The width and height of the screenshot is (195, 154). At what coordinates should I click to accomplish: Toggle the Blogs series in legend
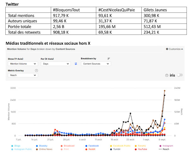[x=16, y=146]
